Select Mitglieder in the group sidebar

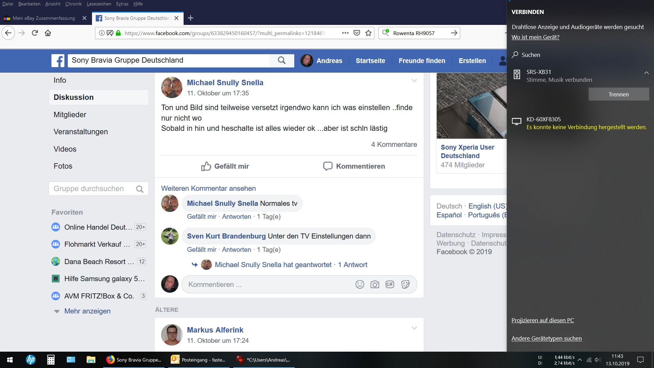click(70, 114)
